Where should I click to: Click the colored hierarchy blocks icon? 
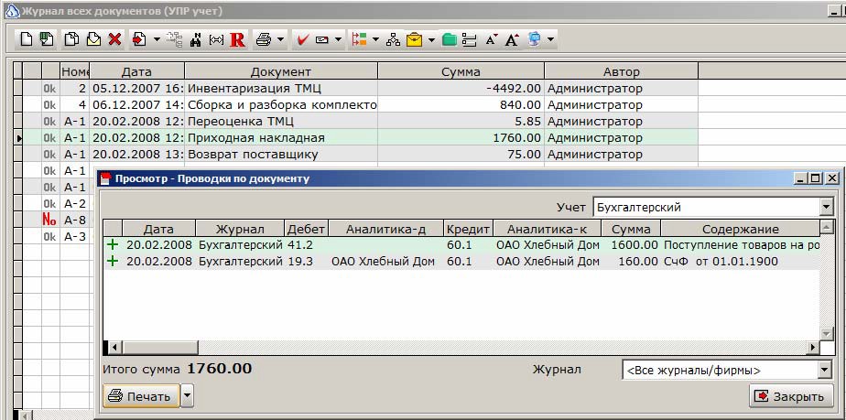point(359,39)
